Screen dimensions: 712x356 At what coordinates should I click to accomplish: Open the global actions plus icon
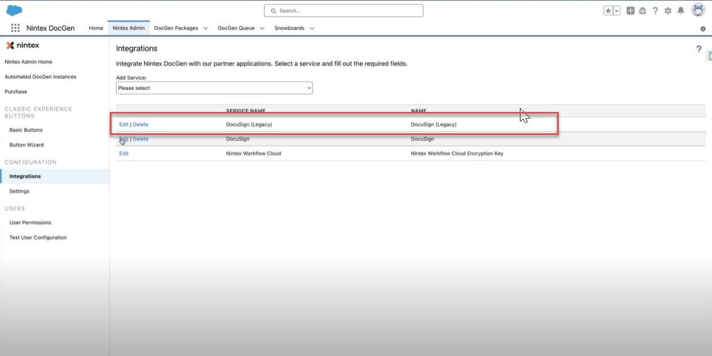click(x=630, y=11)
